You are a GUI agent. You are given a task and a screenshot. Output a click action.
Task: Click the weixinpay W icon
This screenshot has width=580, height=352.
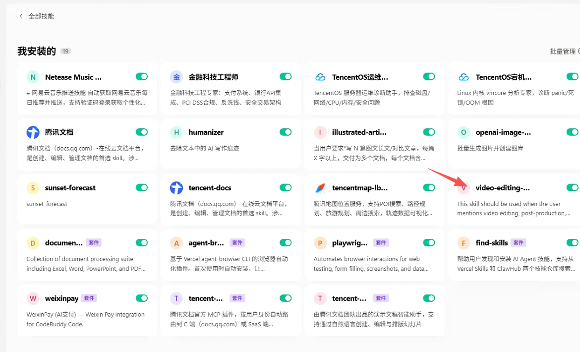[33, 298]
